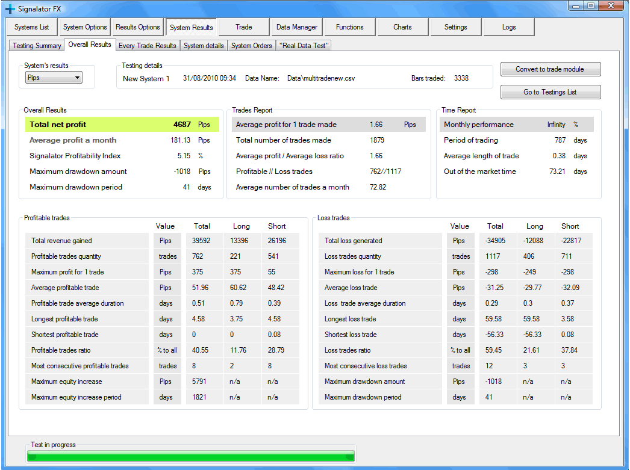Click Maximum equity increase period label
The height and width of the screenshot is (470, 630).
tap(76, 397)
